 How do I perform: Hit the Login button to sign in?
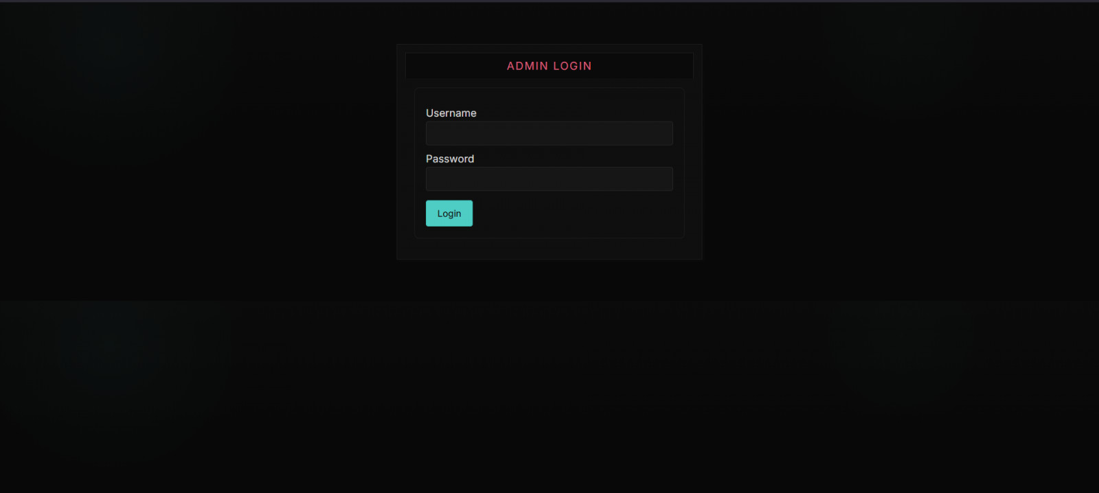[x=449, y=214]
